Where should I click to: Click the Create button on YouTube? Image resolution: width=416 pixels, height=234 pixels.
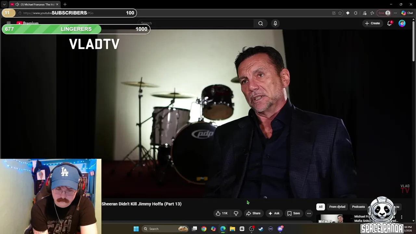tap(372, 23)
